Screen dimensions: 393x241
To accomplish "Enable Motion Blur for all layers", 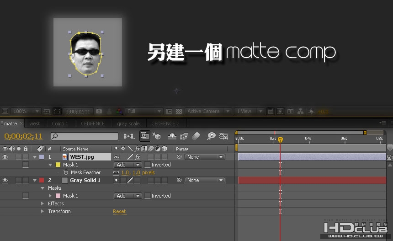I will click(x=196, y=136).
